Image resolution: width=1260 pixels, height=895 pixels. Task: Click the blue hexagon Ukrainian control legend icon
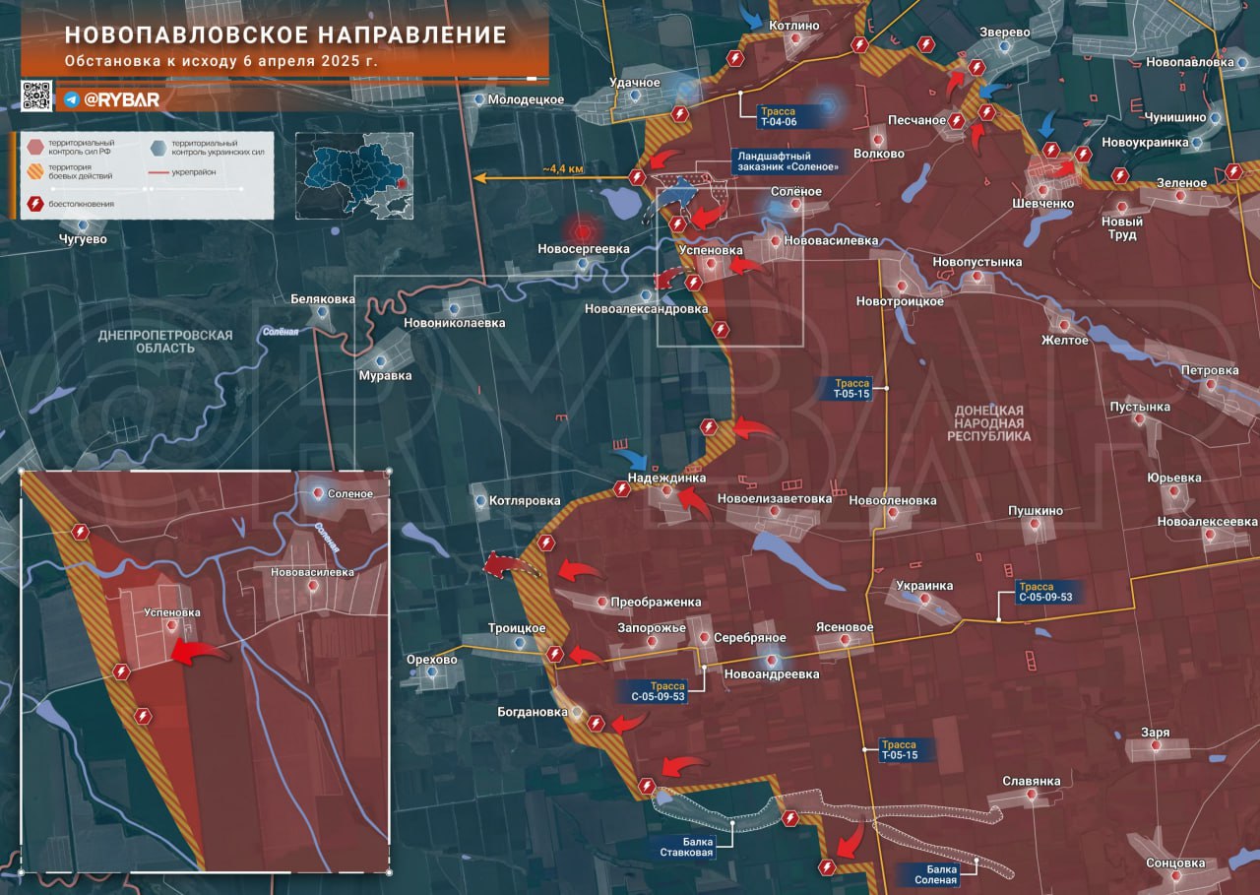pos(157,149)
